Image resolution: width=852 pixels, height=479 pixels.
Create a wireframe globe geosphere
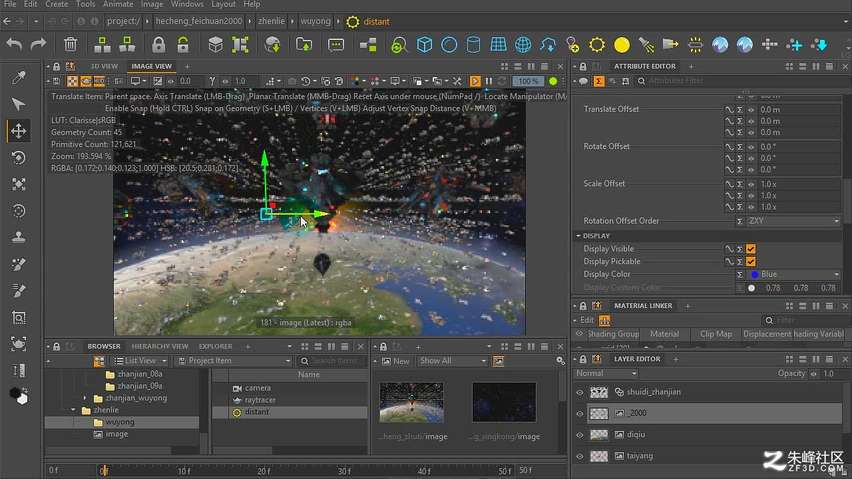pos(523,45)
